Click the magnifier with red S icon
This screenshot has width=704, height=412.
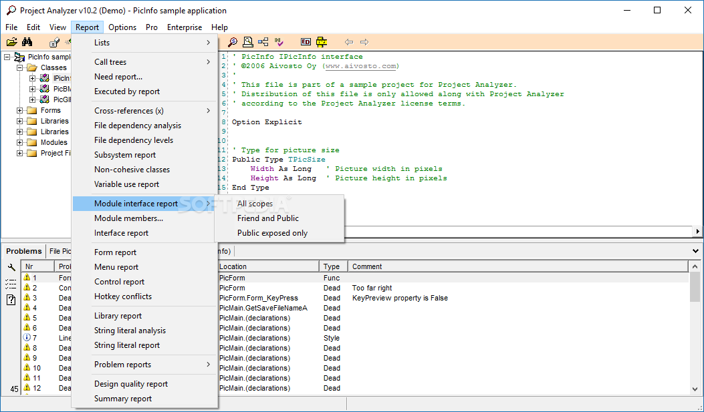click(233, 42)
